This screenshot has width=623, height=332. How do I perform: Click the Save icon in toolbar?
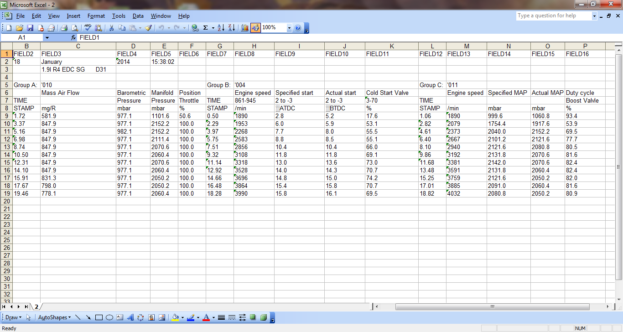tap(30, 28)
